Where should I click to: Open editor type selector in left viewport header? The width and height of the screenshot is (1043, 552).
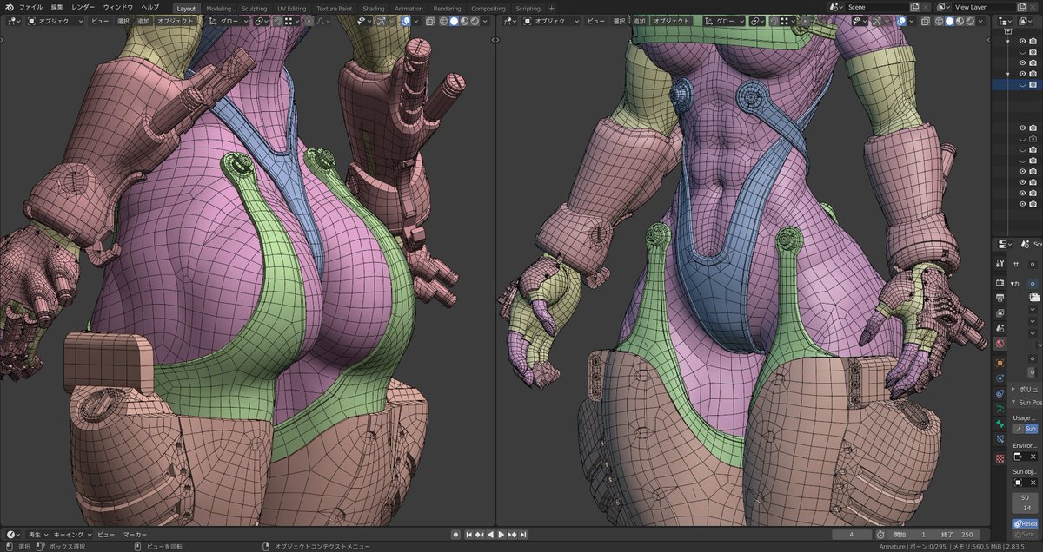[x=13, y=21]
